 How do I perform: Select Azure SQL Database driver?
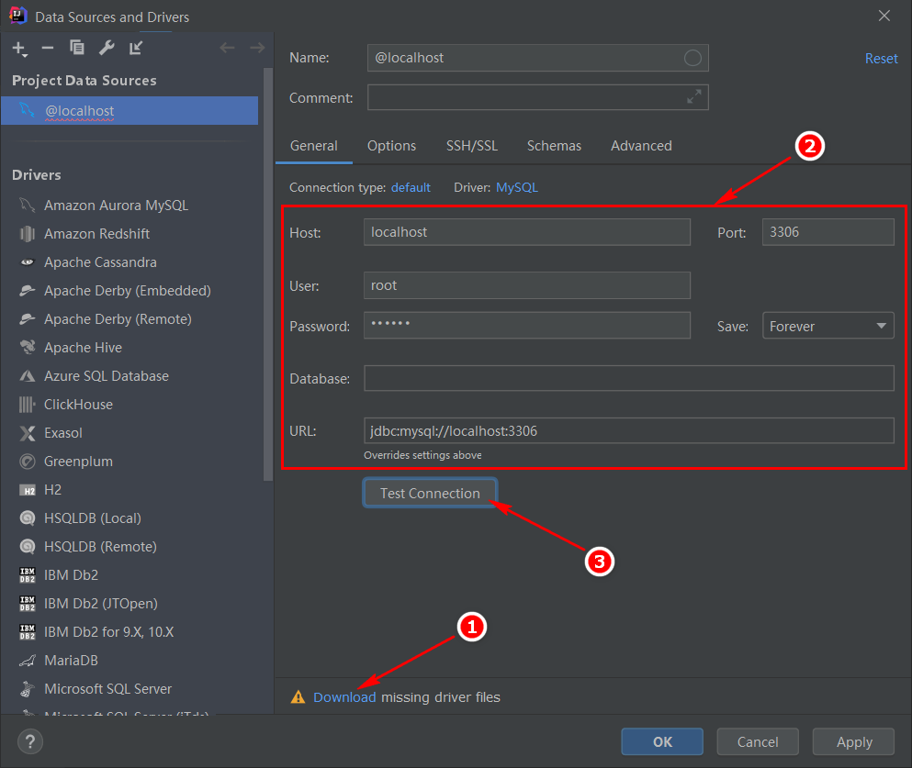pos(107,376)
